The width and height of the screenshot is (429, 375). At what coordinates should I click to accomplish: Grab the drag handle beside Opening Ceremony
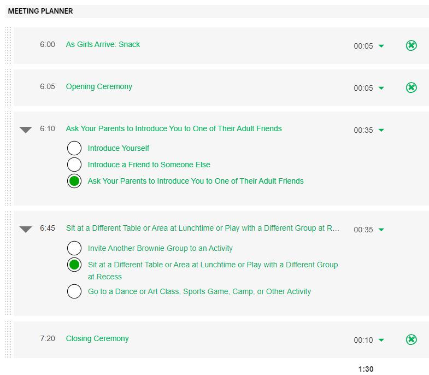[x=8, y=87]
